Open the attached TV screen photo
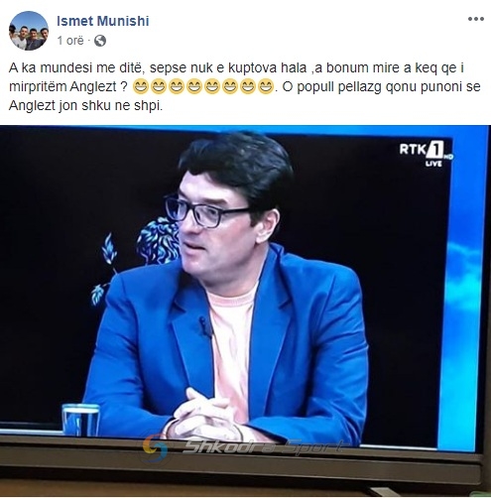 tap(245, 311)
